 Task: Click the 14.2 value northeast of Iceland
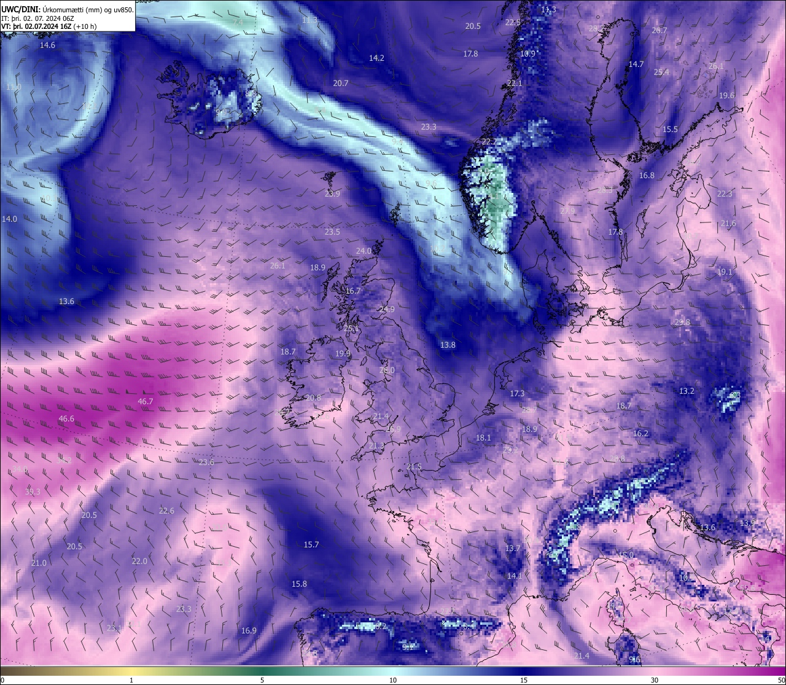pyautogui.click(x=376, y=58)
